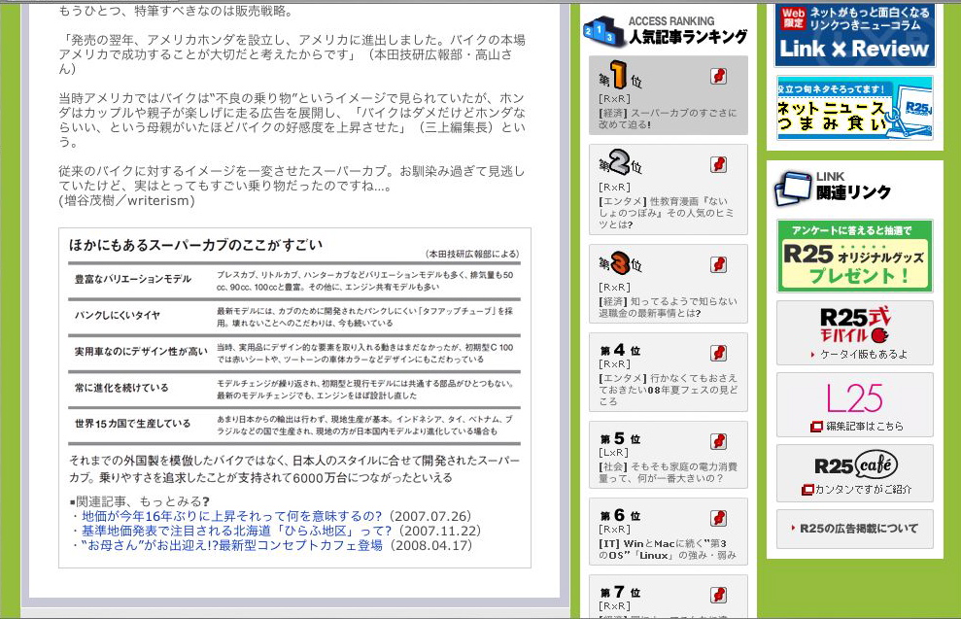Open the ネットニュースつまみ食い banner
The image size is (961, 619).
(x=854, y=108)
